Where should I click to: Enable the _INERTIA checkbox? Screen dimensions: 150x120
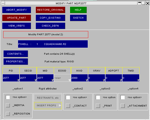pos(8,105)
